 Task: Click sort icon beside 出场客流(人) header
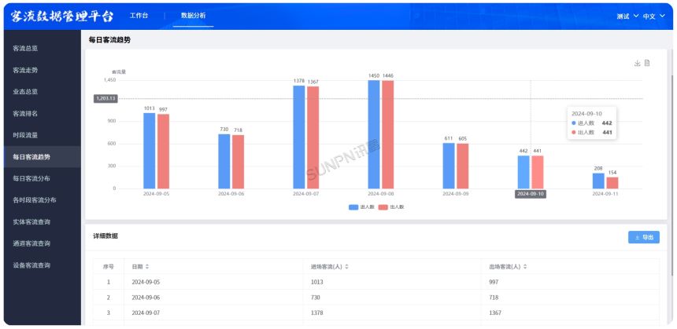pos(524,267)
